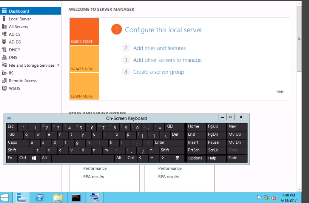Viewport: 309px width, 203px height.
Task: Toggle the left Shift key
Action: pos(20,150)
